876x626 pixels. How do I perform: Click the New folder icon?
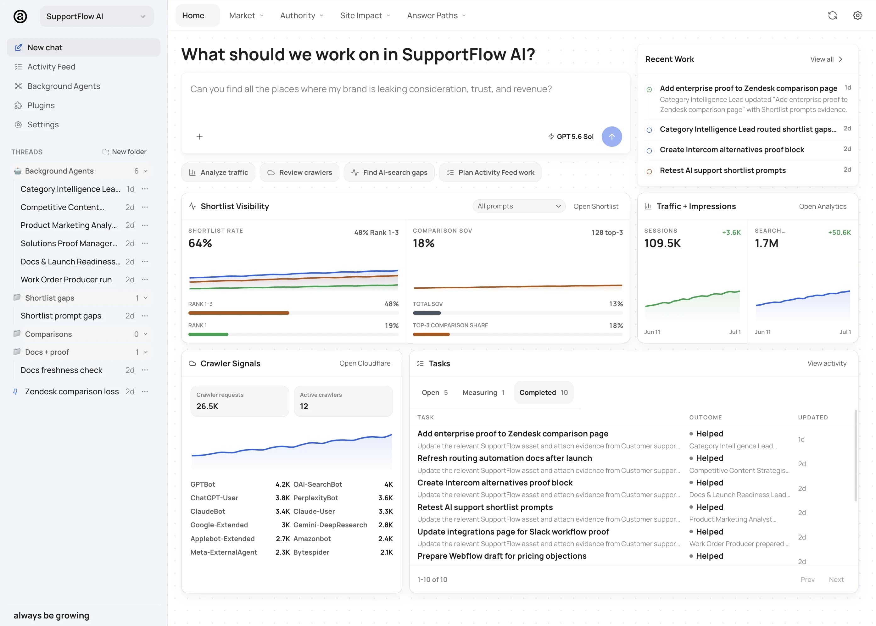pyautogui.click(x=106, y=152)
